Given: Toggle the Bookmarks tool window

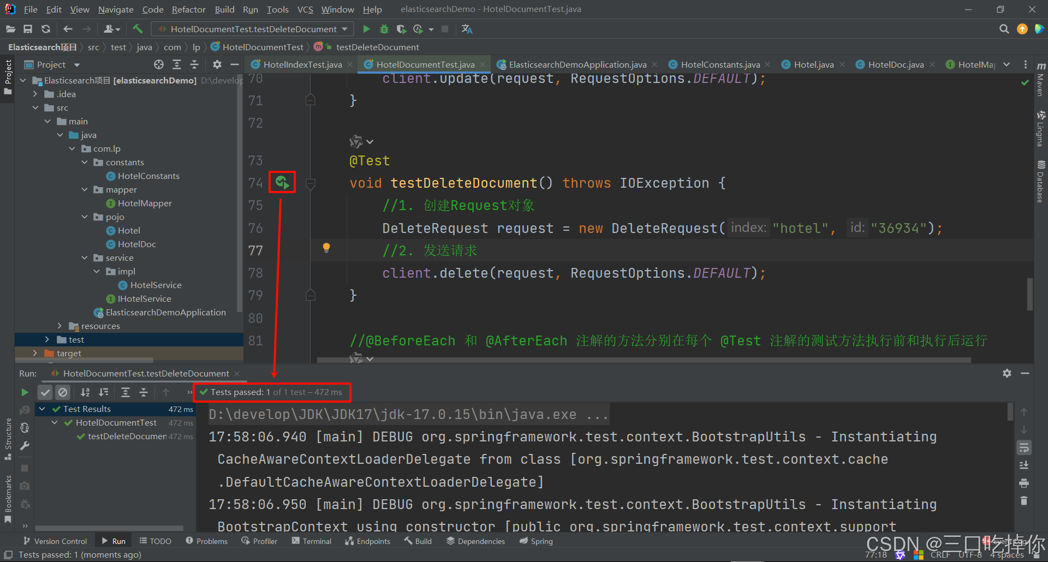Looking at the screenshot, I should pos(8,499).
